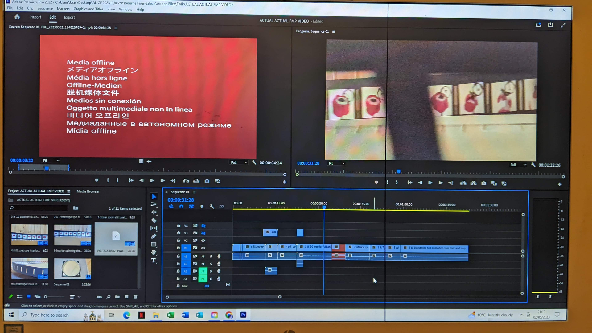
Task: Open the Sequence 01 timeline panel menu
Action: [194, 192]
